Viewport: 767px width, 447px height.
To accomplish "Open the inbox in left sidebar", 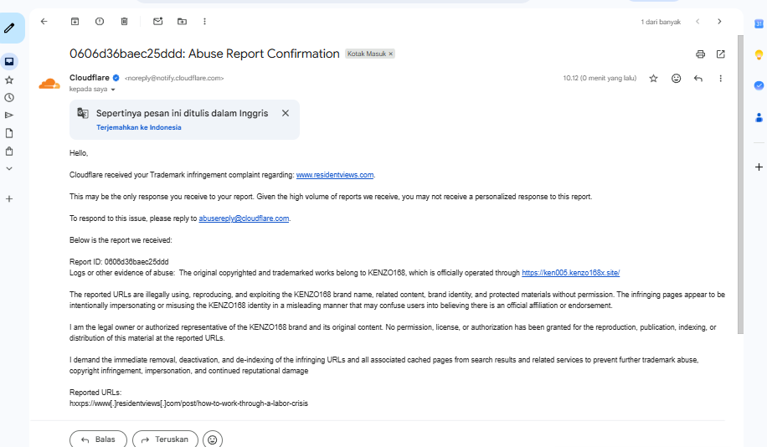I will click(x=9, y=62).
